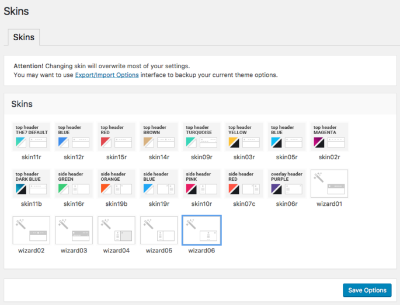Select the wizard04 skin icon
Screen dimensions: 400x305
(x=117, y=230)
